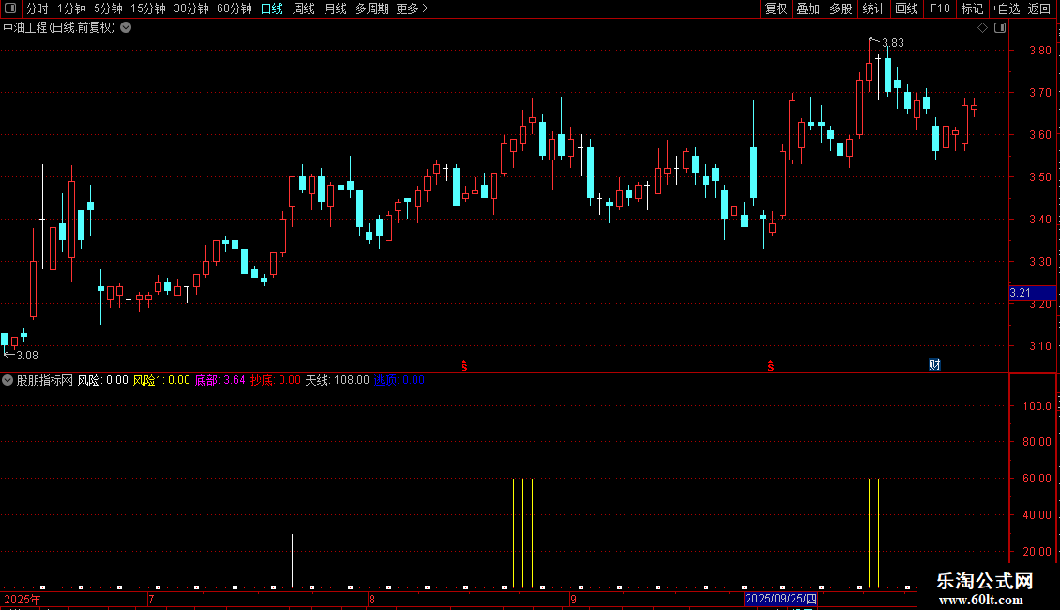The image size is (1060, 610).
Task: Expand dropdown next to 中油工程 title
Action: point(126,28)
